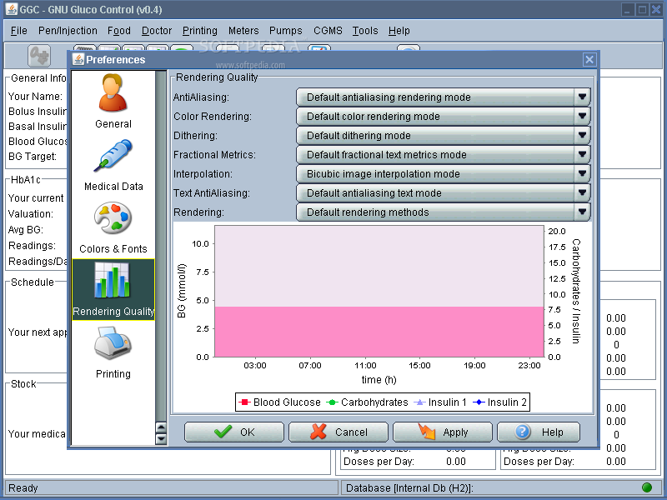Click the preferences sidebar vertical scrollbar track
Image resolution: width=667 pixels, height=500 pixels.
click(x=161, y=246)
